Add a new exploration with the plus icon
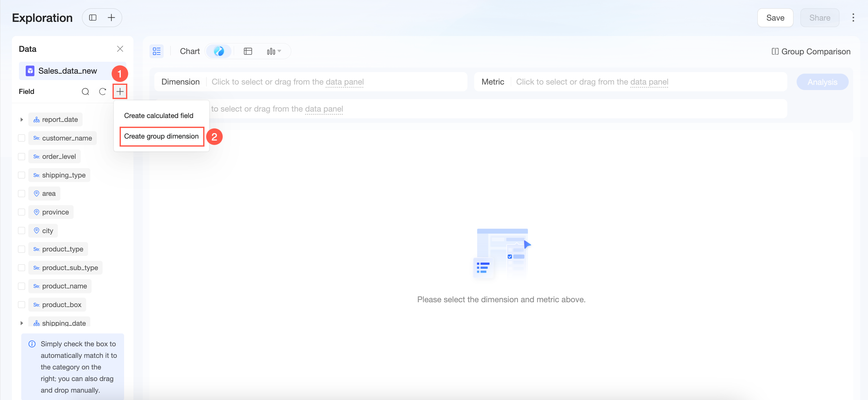 [111, 18]
